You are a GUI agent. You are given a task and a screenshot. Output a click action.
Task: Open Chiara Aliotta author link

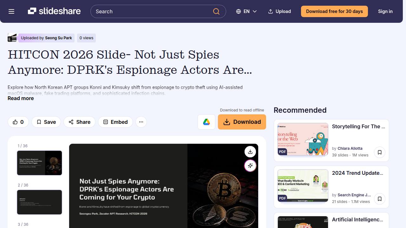click(x=350, y=148)
